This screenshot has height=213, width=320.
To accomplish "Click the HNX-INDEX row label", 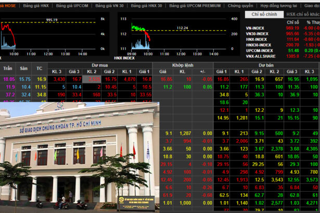I will point(257,39).
